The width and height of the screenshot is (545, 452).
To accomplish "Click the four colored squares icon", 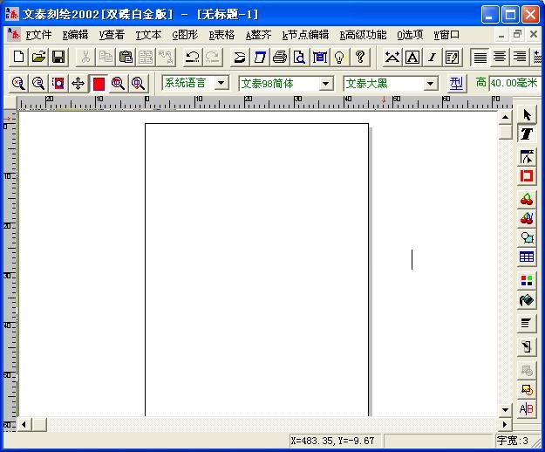I will click(x=527, y=281).
